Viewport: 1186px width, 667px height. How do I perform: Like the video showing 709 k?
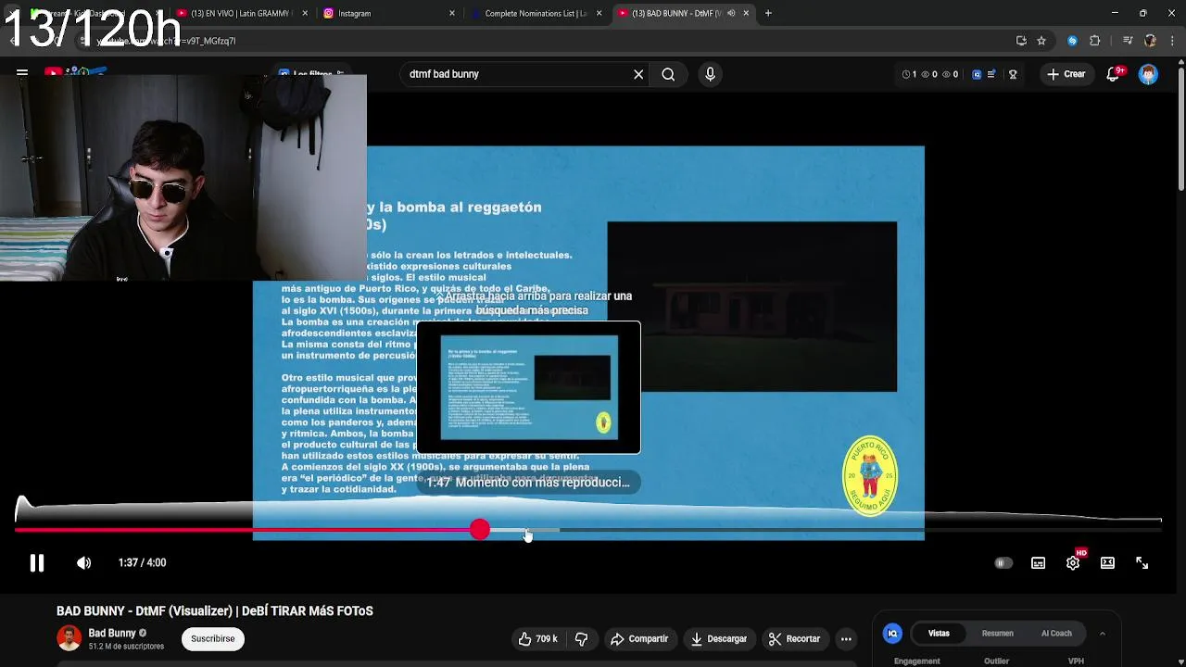pos(537,639)
